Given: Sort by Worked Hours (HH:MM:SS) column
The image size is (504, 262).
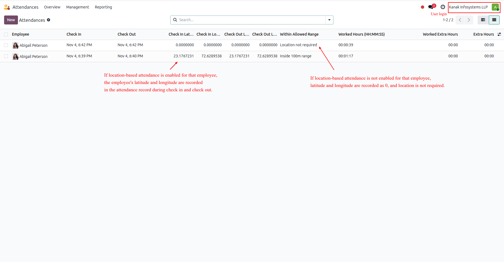Looking at the screenshot, I should 361,34.
